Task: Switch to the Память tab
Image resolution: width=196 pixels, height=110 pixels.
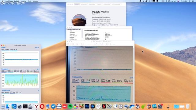Action: coord(99,4)
